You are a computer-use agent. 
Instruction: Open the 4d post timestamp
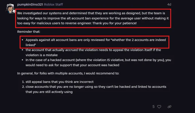(169, 5)
